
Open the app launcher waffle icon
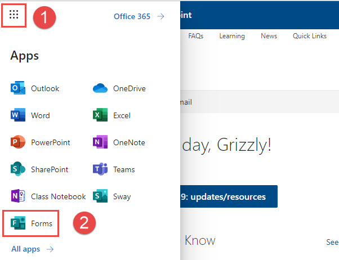(x=14, y=15)
